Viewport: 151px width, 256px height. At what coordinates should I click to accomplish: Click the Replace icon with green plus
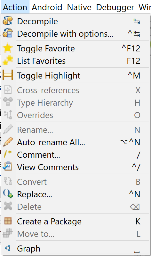coord(8,194)
